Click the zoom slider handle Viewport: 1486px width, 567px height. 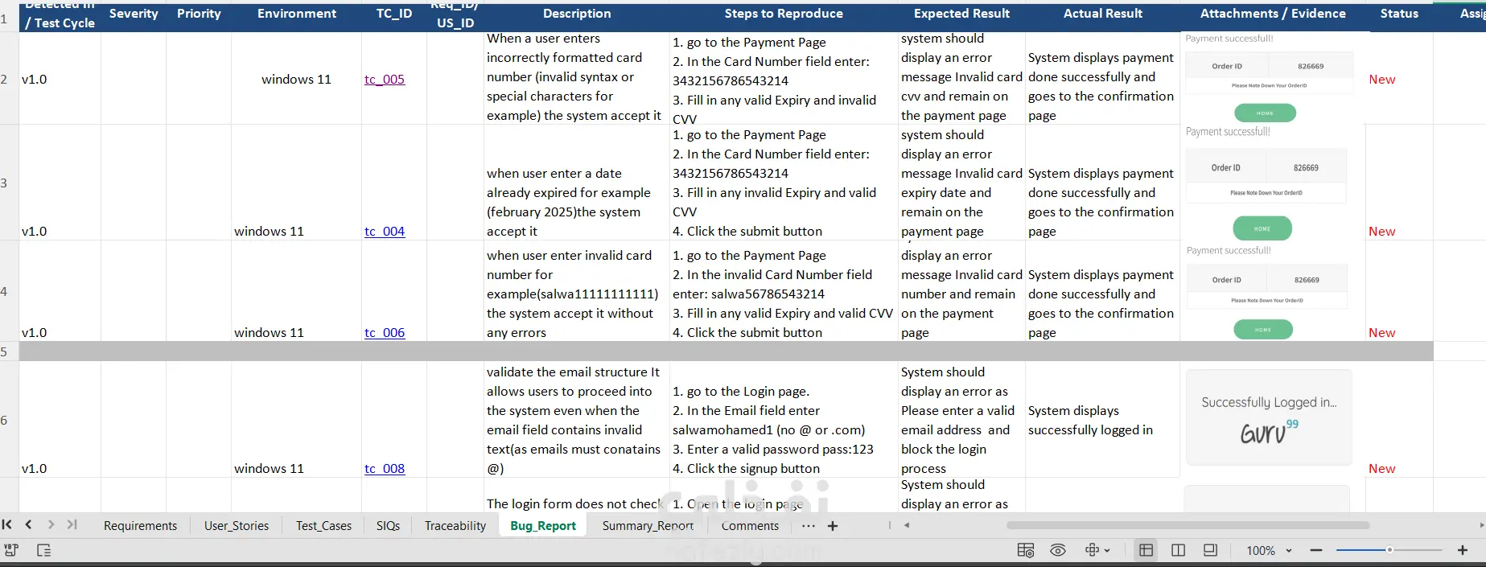1389,550
